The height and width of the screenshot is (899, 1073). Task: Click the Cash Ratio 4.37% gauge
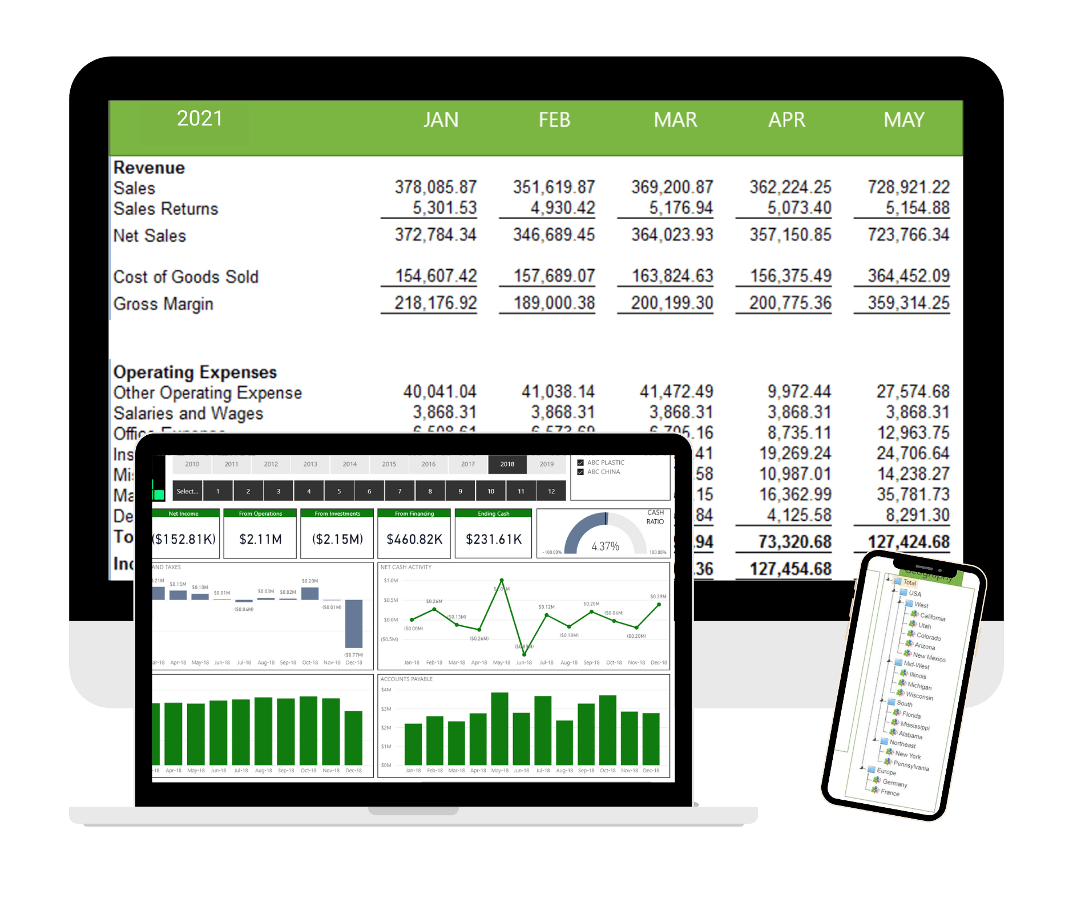tap(606, 533)
